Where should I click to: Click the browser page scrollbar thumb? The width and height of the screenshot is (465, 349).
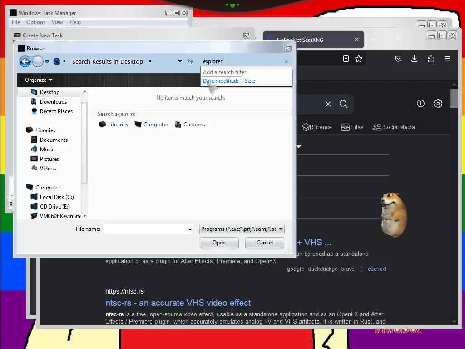(454, 99)
